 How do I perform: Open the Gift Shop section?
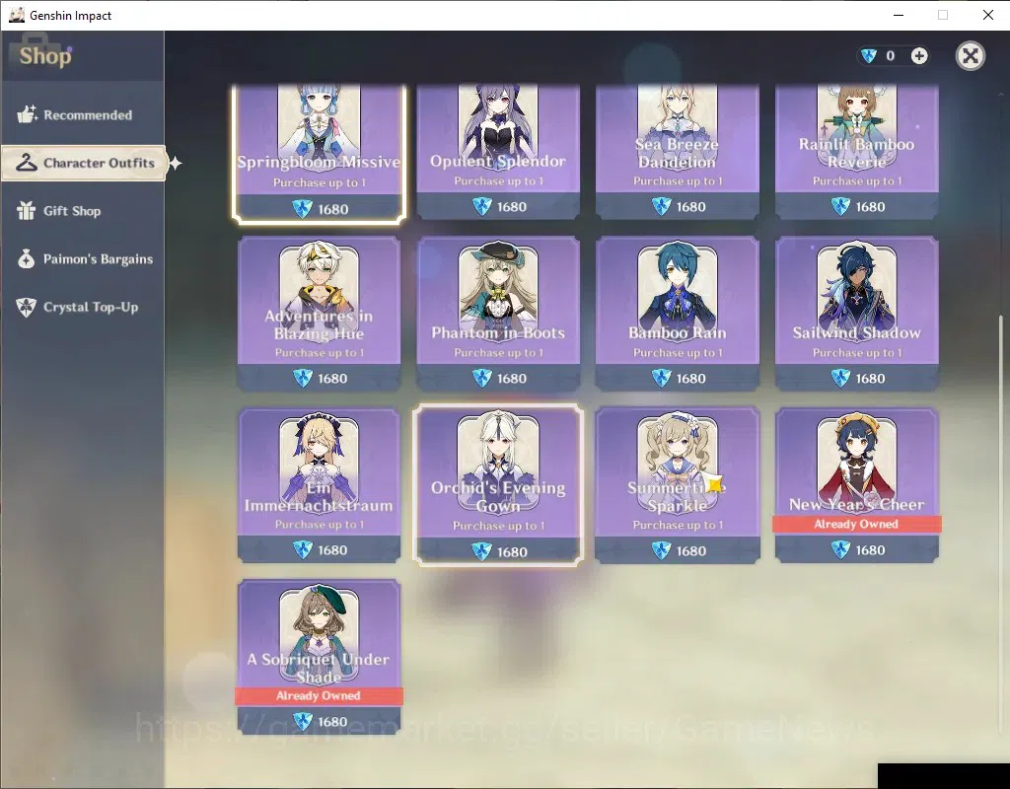(83, 211)
